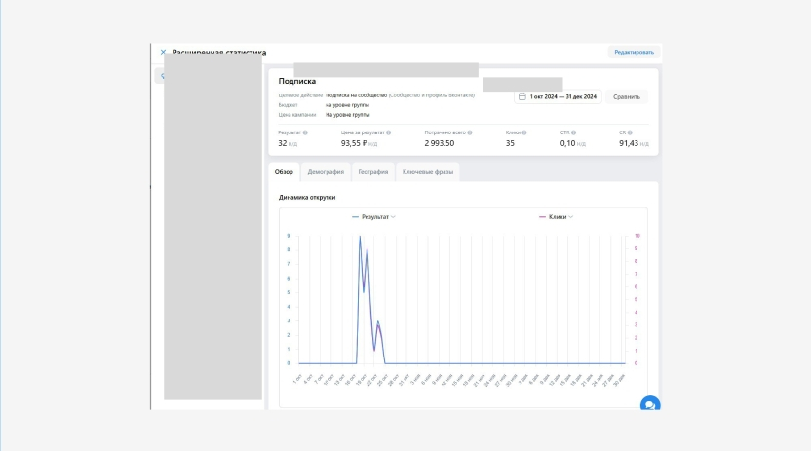Click info icon next to Потрачено всего
The width and height of the screenshot is (811, 451).
point(470,132)
